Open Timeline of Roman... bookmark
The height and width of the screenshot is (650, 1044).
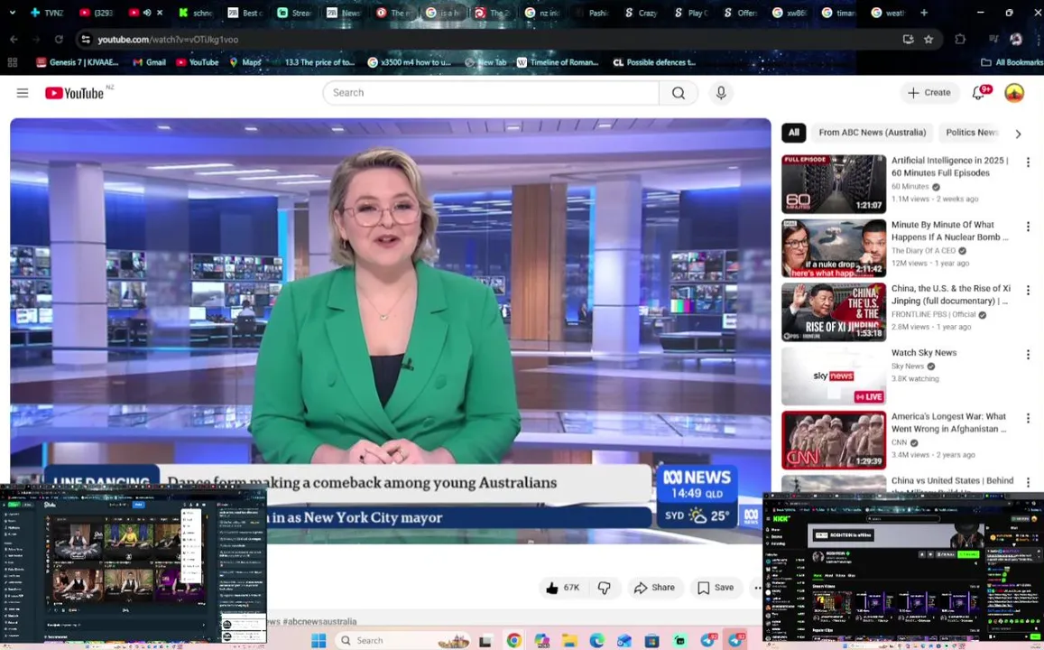coord(558,62)
